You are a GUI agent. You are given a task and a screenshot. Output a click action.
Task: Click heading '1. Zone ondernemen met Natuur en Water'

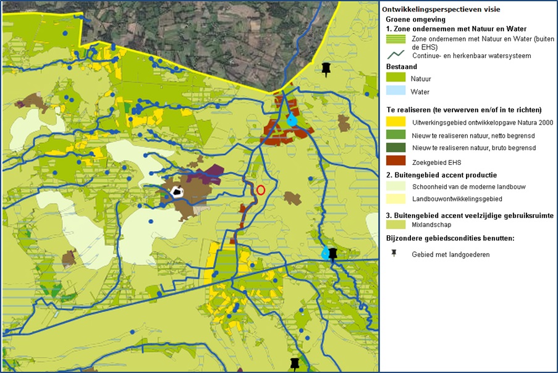(x=456, y=29)
